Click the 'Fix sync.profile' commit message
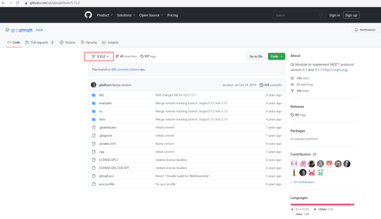The width and height of the screenshot is (381, 219). 165,184
